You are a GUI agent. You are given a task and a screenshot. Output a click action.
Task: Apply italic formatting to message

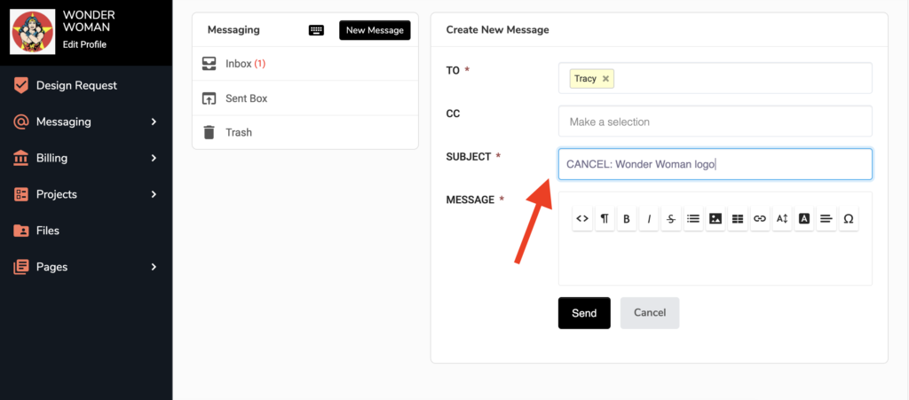[x=649, y=218]
